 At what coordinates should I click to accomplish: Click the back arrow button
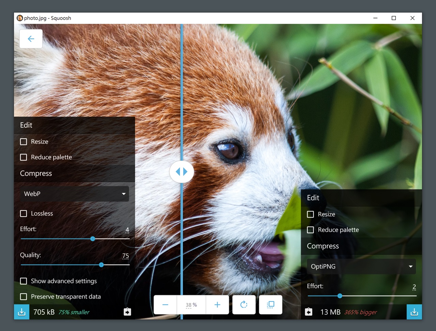point(31,39)
